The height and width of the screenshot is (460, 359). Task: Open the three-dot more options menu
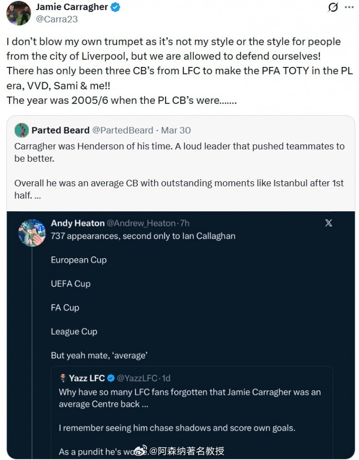pos(349,8)
